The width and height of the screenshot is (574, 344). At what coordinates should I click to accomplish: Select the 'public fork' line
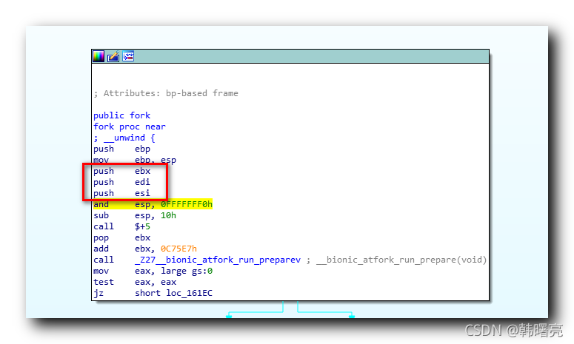coord(122,115)
